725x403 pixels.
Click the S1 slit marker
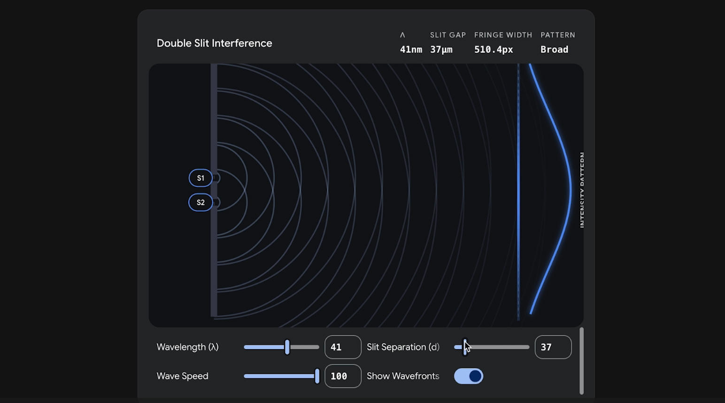pyautogui.click(x=201, y=178)
